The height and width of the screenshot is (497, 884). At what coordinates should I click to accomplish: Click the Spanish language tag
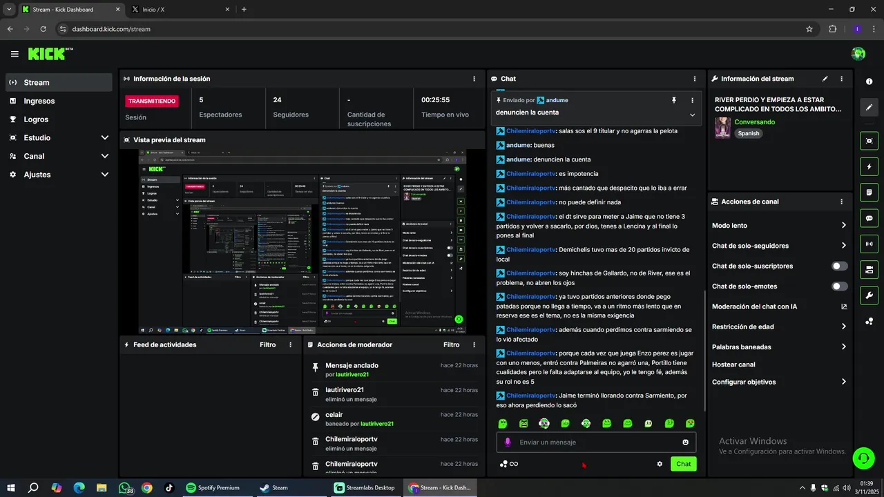point(748,133)
